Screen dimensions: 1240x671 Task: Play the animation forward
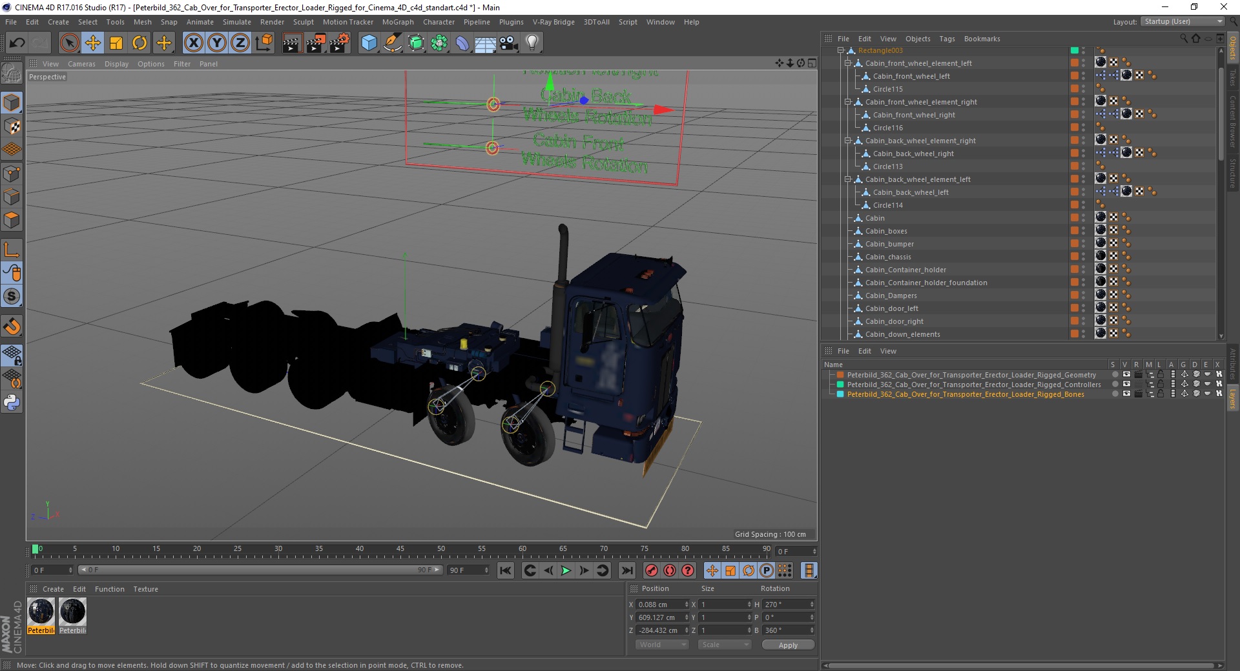(566, 570)
